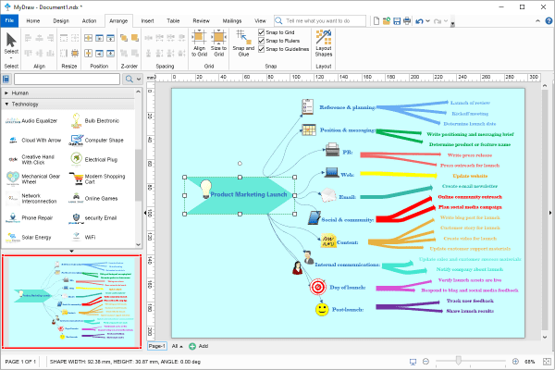This screenshot has width=555, height=370.
Task: Select the Product Marketing Launch shape
Action: [240, 195]
